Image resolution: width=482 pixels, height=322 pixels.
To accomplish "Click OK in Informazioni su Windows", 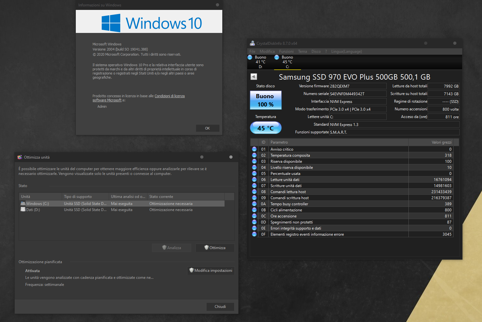I will [208, 128].
